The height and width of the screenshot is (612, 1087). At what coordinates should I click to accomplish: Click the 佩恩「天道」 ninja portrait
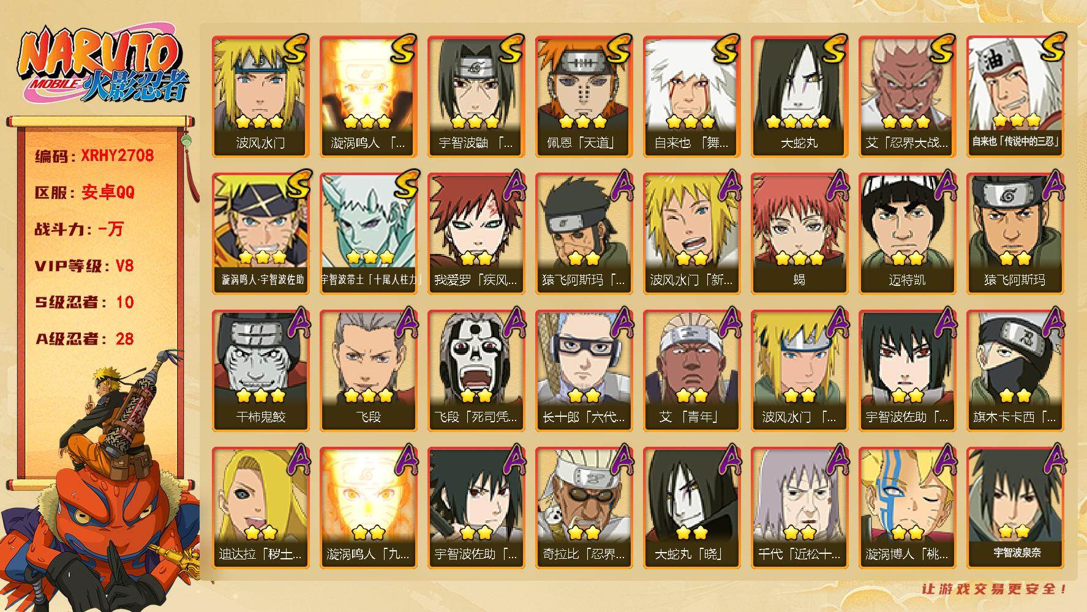(x=584, y=97)
